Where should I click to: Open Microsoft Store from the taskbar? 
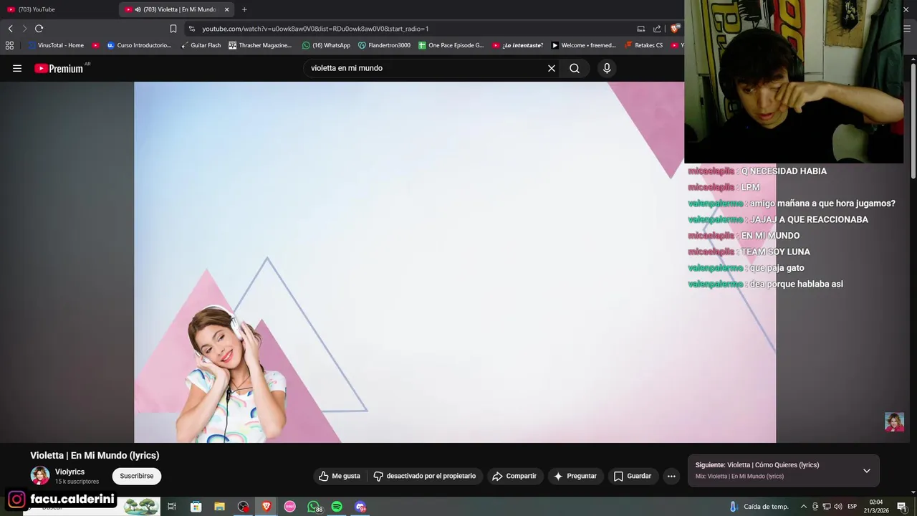coord(196,507)
